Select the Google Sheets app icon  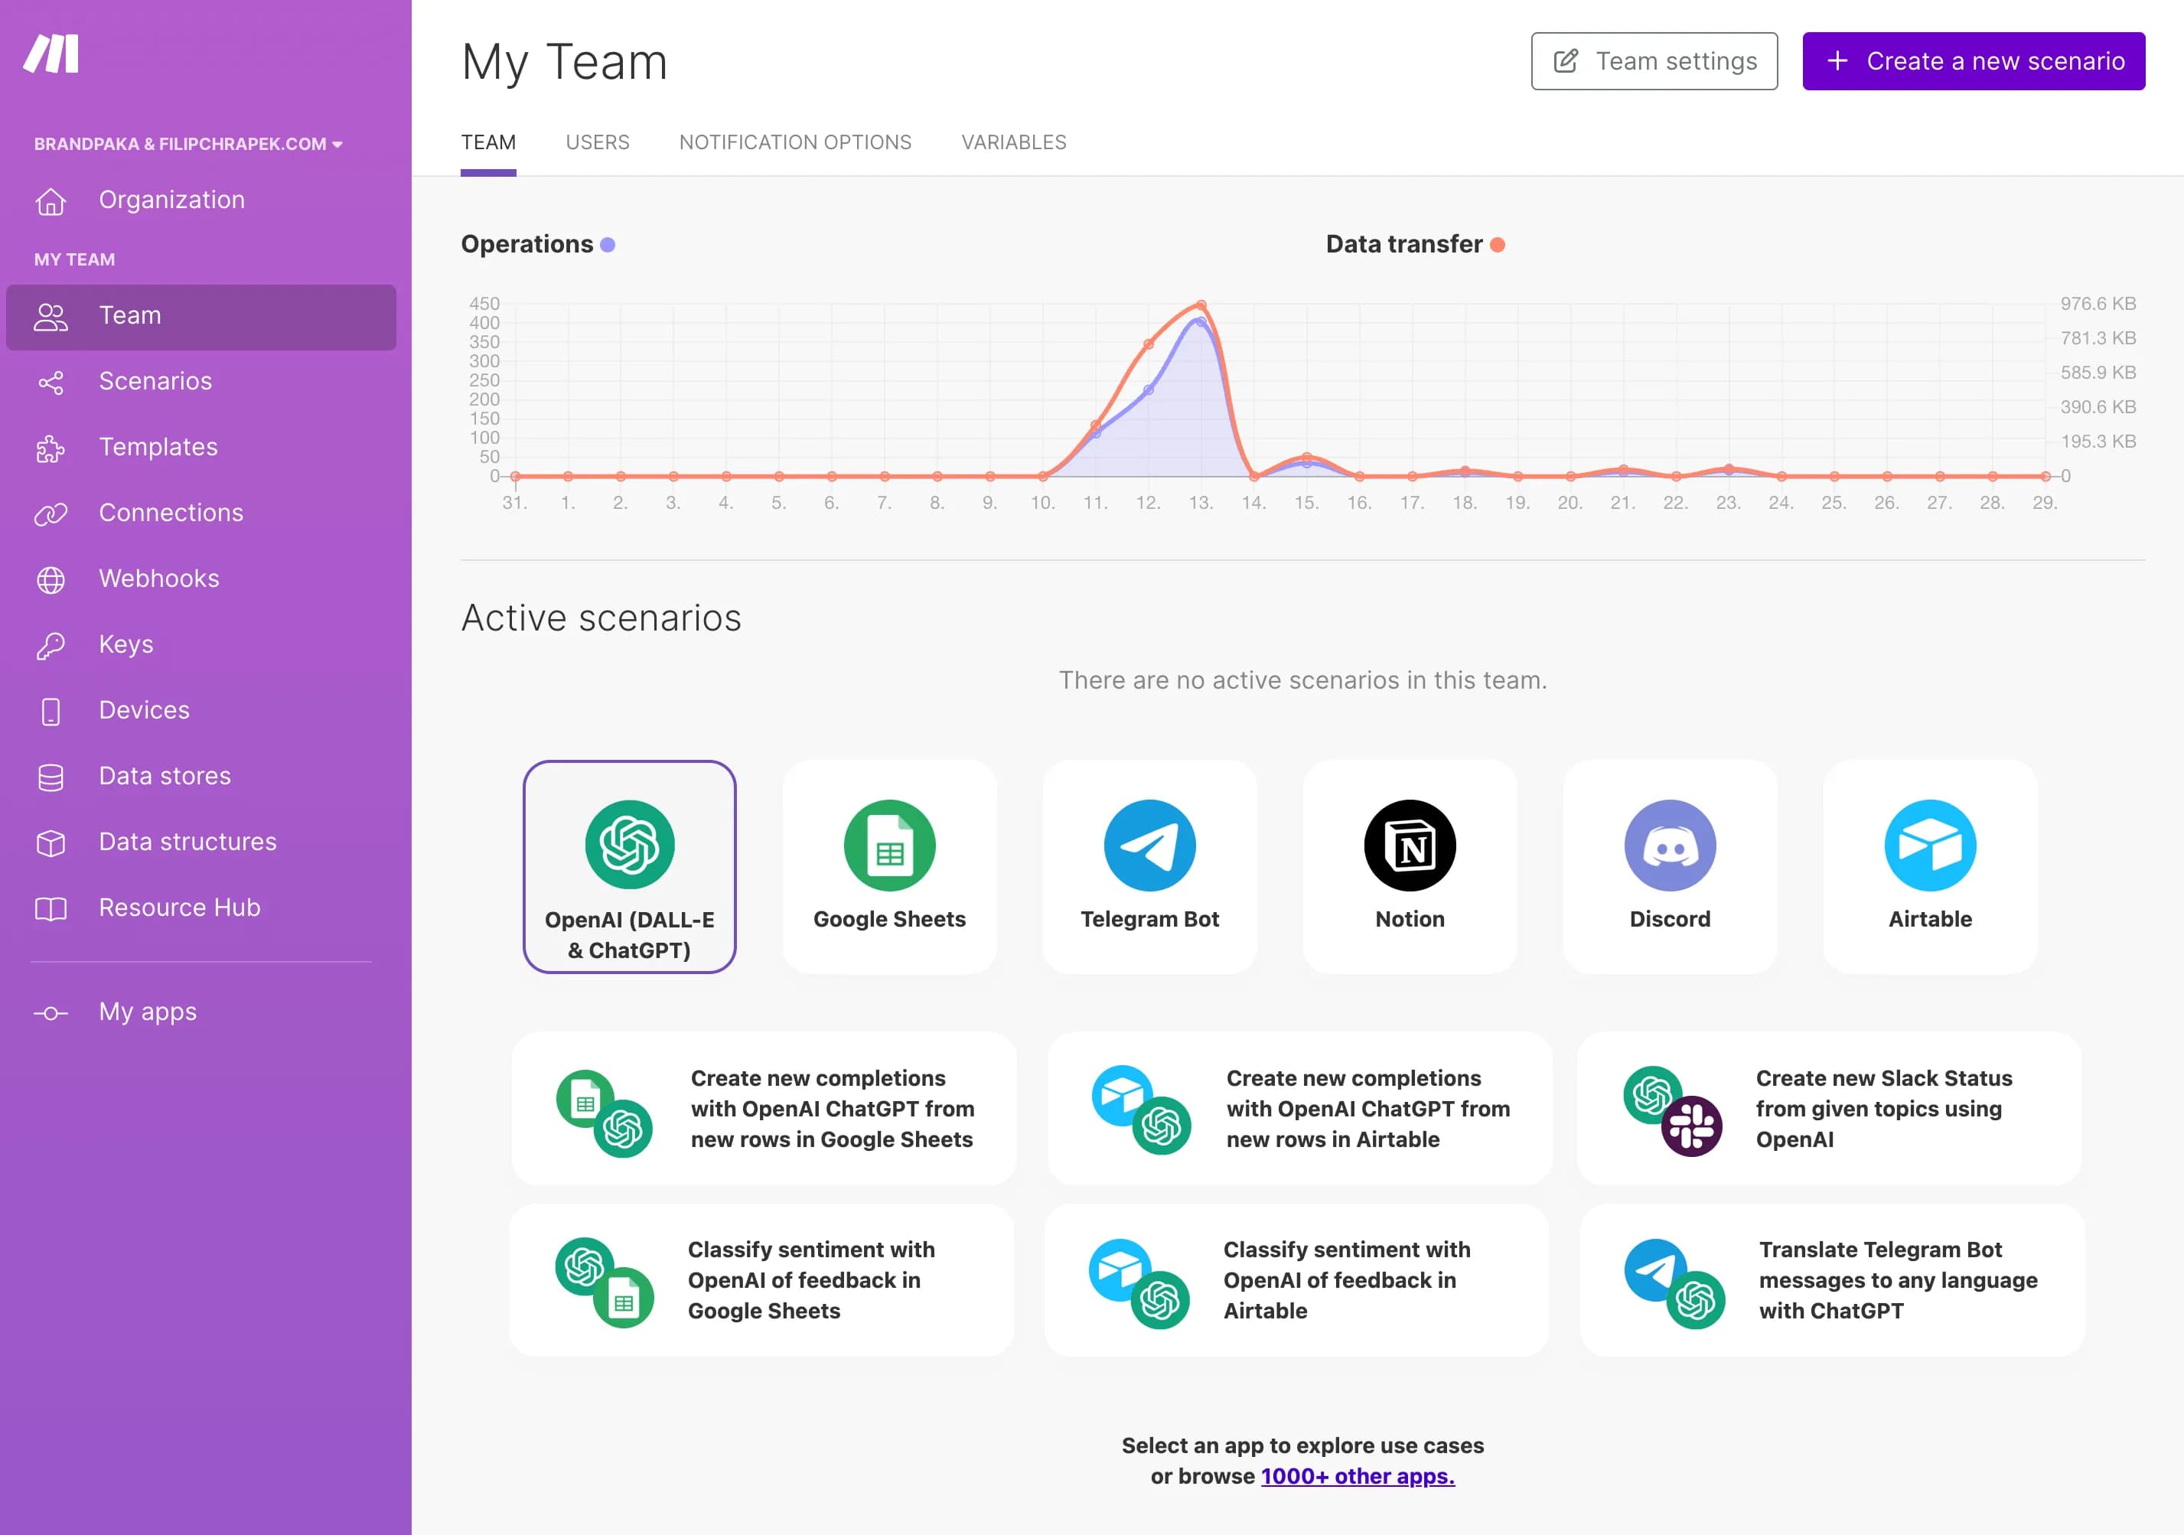click(888, 845)
